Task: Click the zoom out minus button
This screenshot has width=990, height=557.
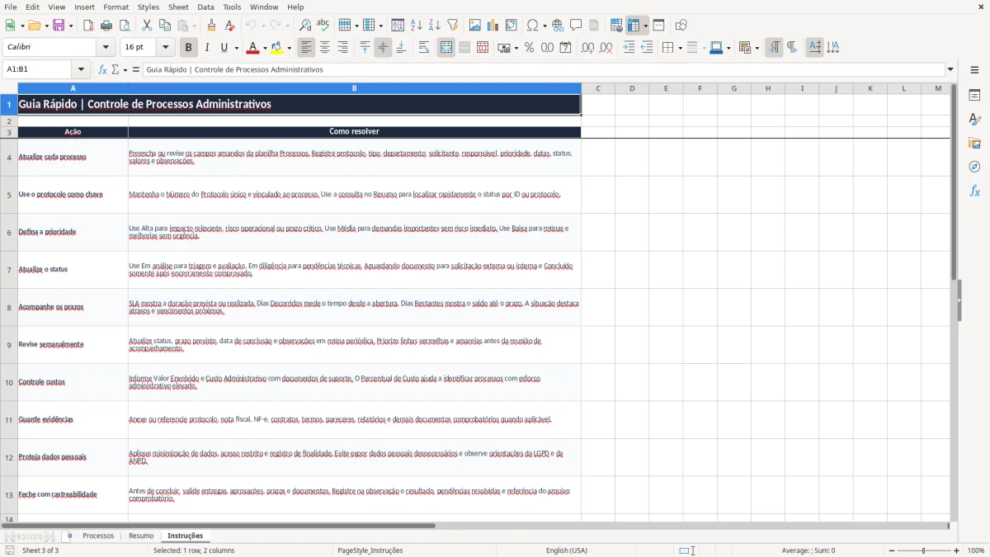Action: point(890,550)
